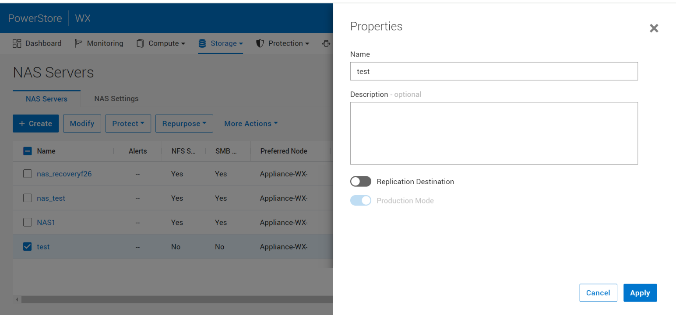This screenshot has height=315, width=676.
Task: Select the Monitoring flag icon
Action: 77,43
